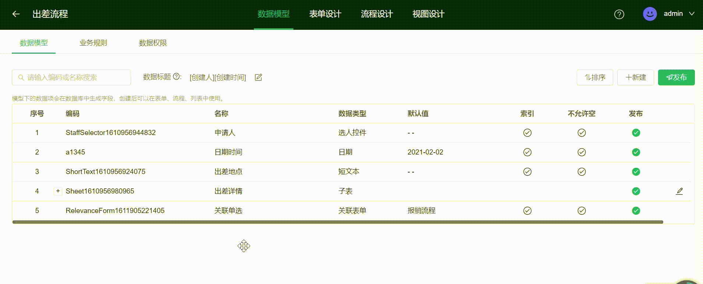
Task: Click the 子表 data type cell
Action: click(x=345, y=191)
